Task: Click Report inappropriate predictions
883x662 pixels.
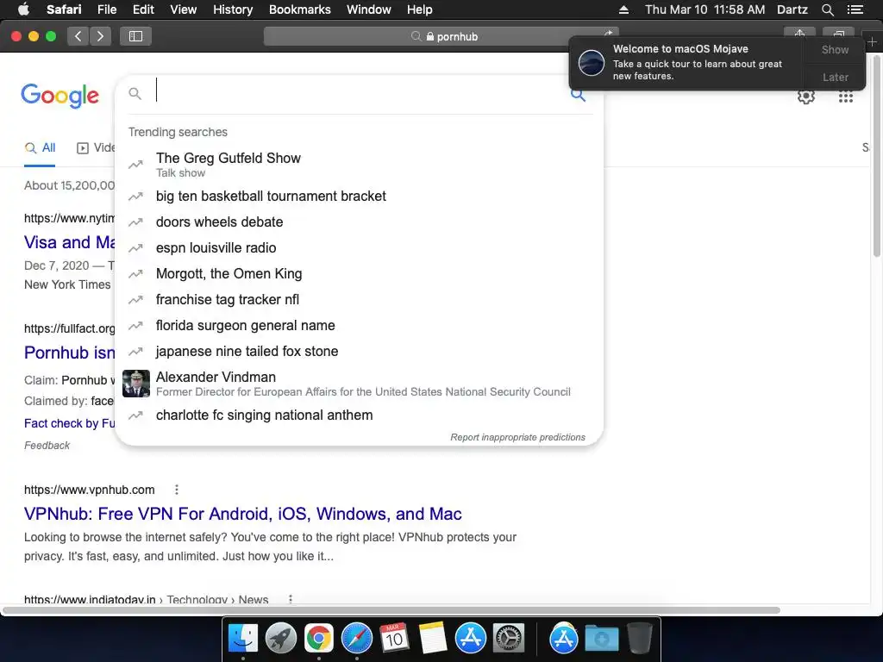Action: [517, 437]
